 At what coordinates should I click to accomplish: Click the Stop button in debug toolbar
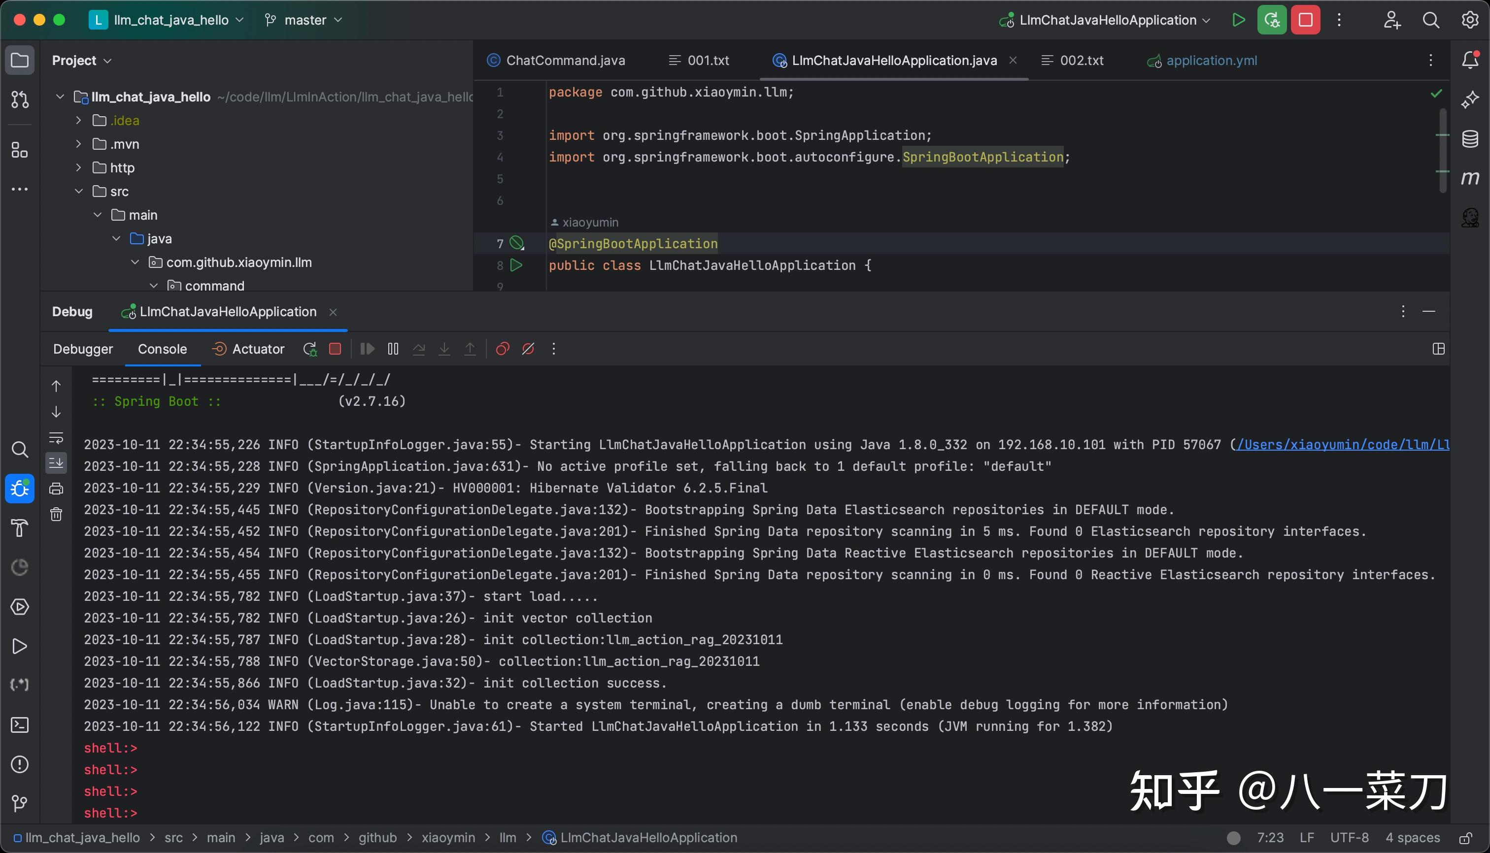(x=335, y=349)
